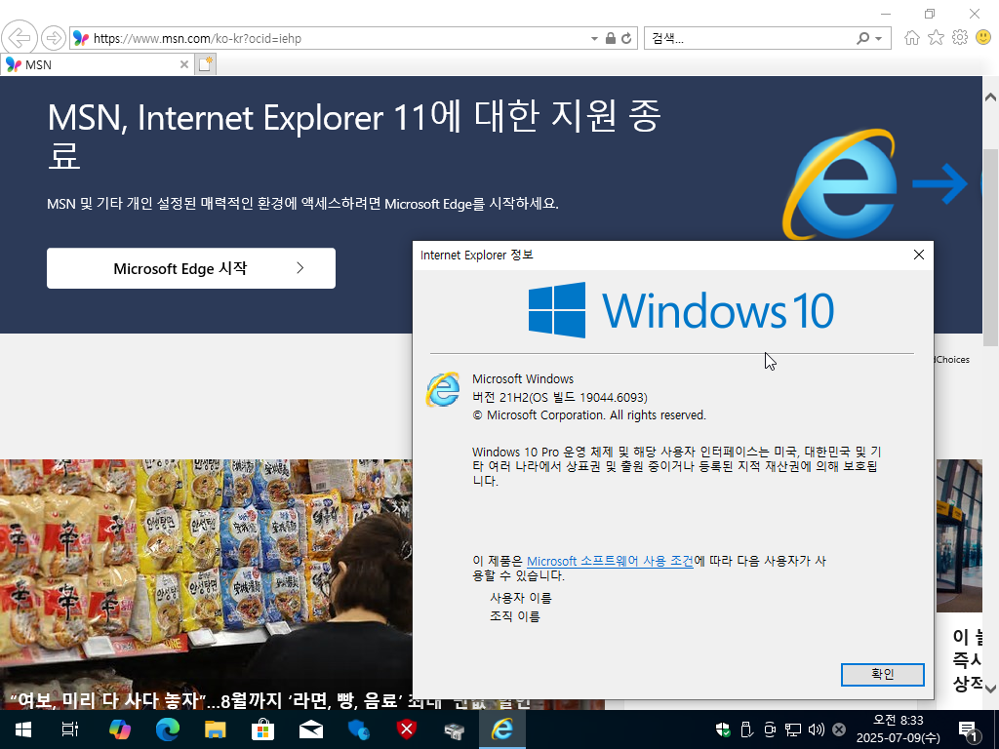Screen dimensions: 999x749
Task: Click the 조직 이름 label in the dialog
Action: [x=515, y=616]
